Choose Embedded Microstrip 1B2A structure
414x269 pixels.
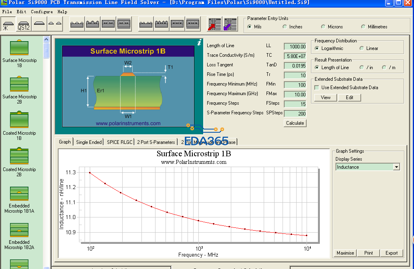tap(19, 236)
